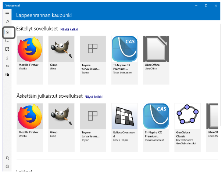The height and width of the screenshot is (173, 222).
Task: Open LibreOffice icon in Esitellyt sovellukset
Action: click(156, 49)
